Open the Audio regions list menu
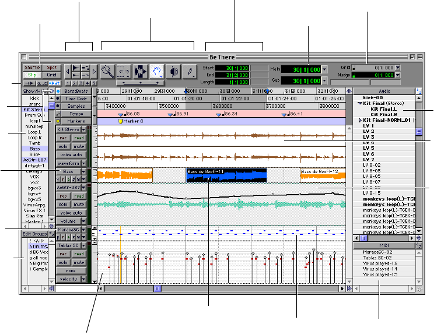Screen dimensions: 434x334 (384, 92)
